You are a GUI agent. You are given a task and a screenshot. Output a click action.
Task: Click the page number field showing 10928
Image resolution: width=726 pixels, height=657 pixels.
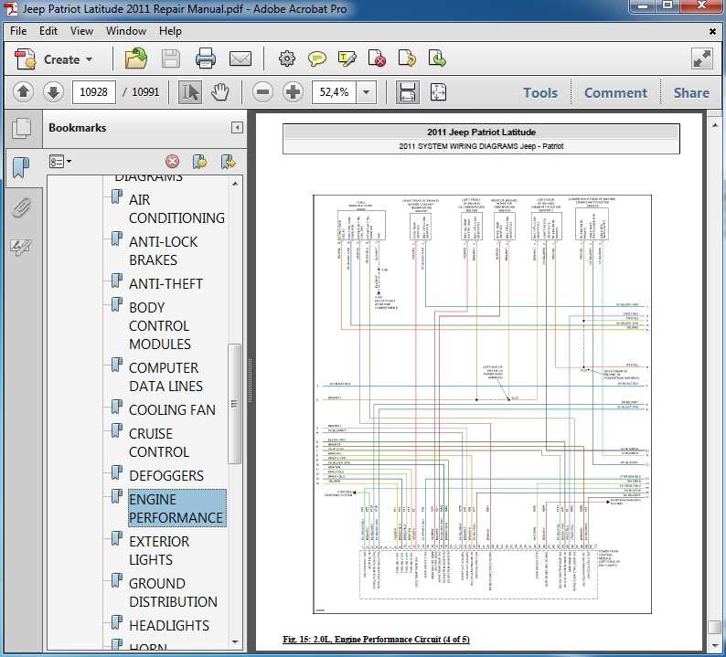94,92
